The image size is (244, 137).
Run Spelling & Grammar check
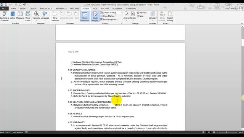tap(5, 16)
